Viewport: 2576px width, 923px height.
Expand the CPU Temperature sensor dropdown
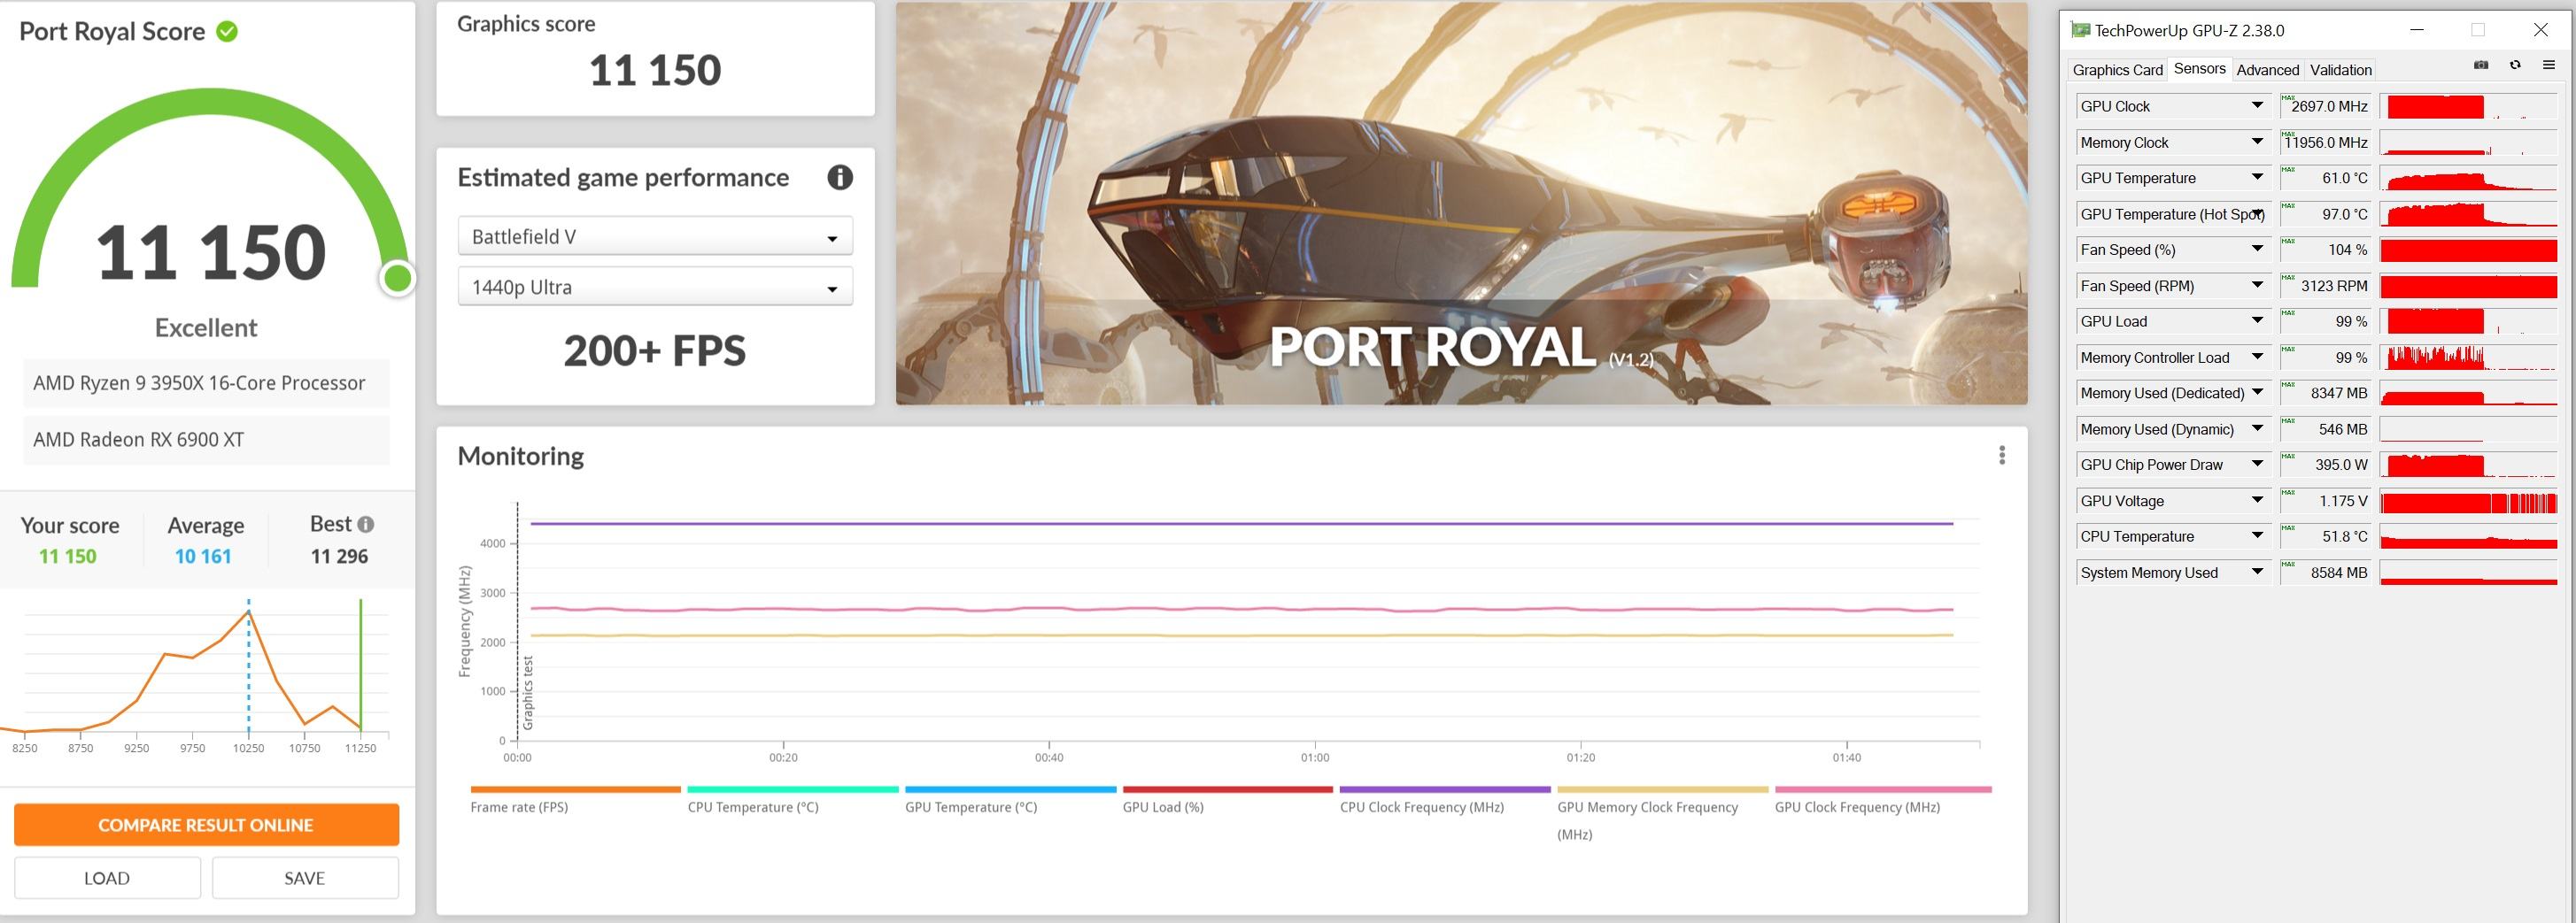click(x=2257, y=536)
